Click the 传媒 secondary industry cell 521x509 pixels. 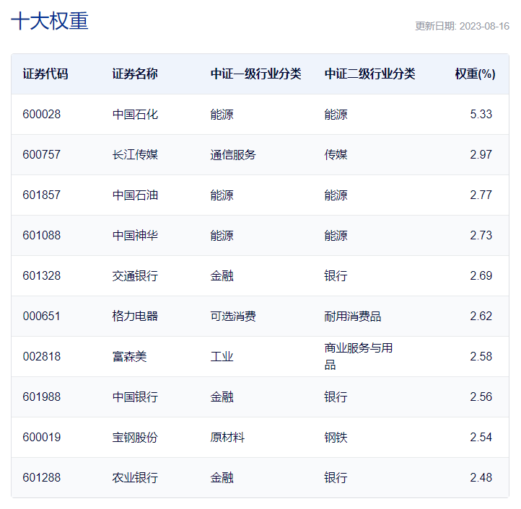point(336,154)
